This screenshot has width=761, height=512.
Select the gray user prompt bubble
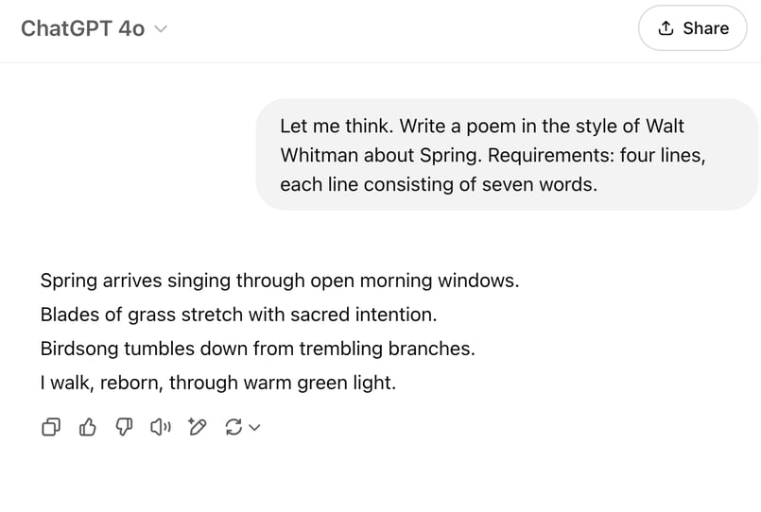coord(507,155)
